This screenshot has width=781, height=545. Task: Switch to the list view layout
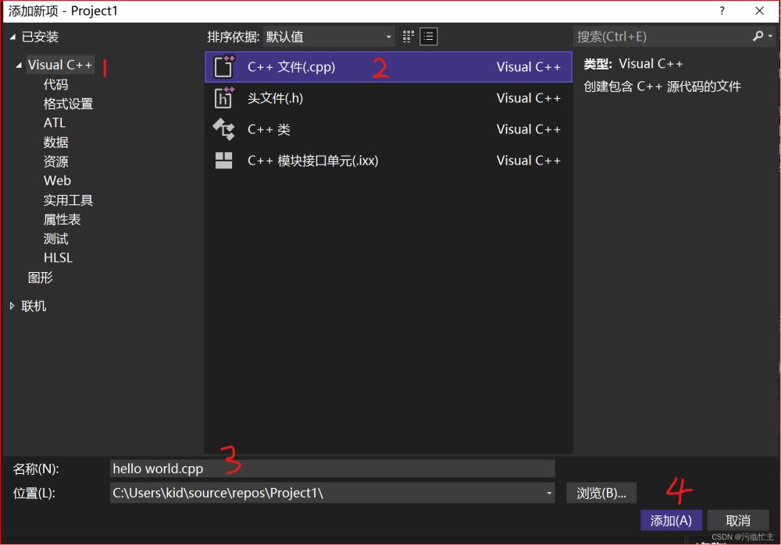[x=429, y=37]
